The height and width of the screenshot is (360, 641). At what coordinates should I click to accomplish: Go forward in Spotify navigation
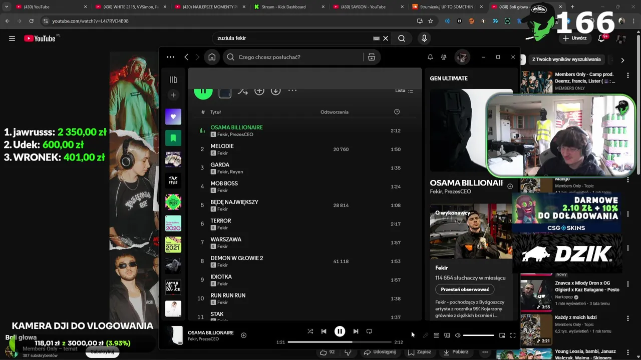coord(197,57)
